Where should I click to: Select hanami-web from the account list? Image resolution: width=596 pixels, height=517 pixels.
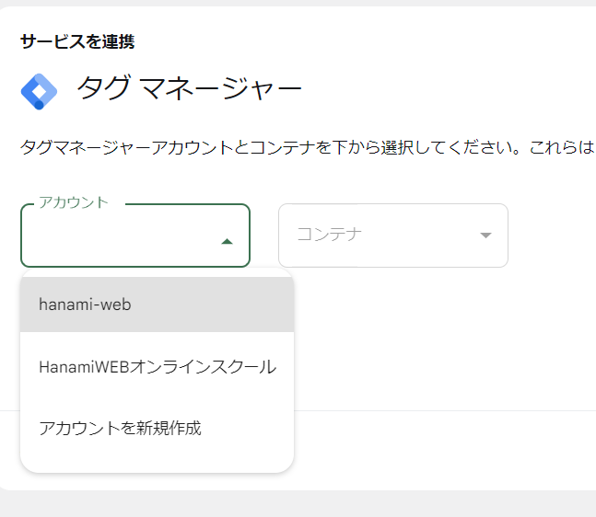click(157, 304)
